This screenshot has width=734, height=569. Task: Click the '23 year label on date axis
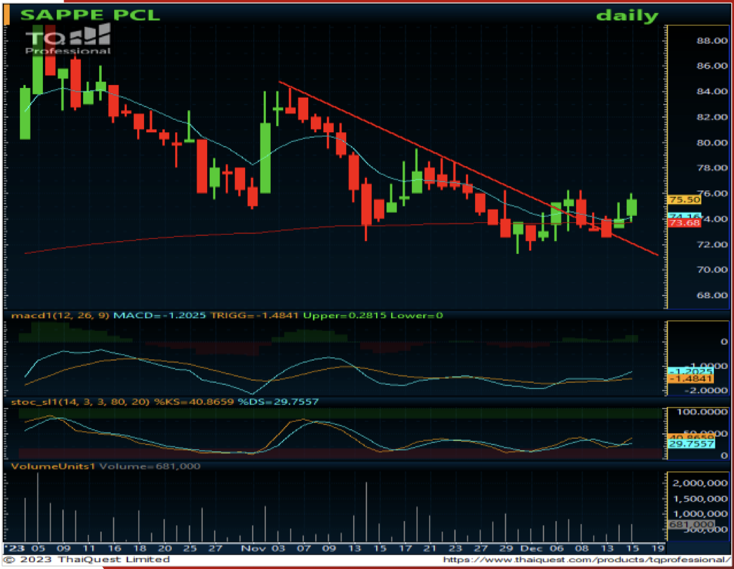pyautogui.click(x=15, y=548)
